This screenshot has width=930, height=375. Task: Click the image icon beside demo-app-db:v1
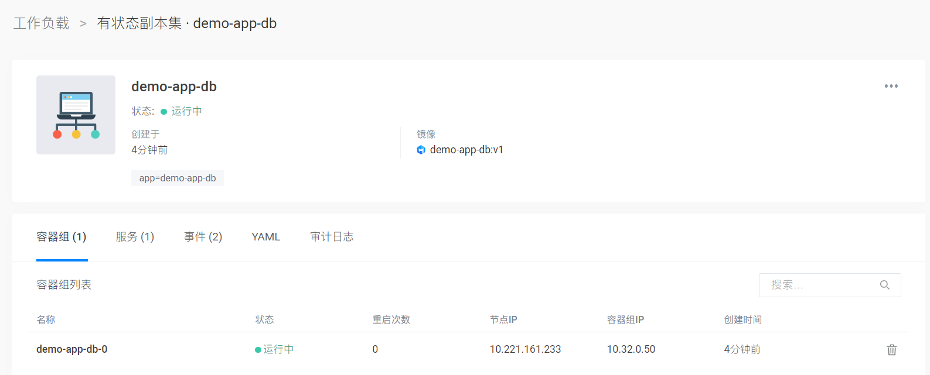[x=421, y=150]
